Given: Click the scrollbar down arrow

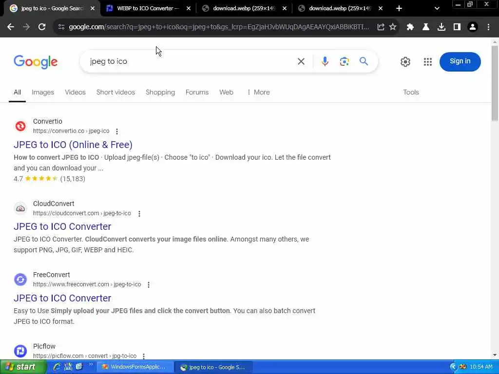Looking at the screenshot, I should [x=495, y=355].
